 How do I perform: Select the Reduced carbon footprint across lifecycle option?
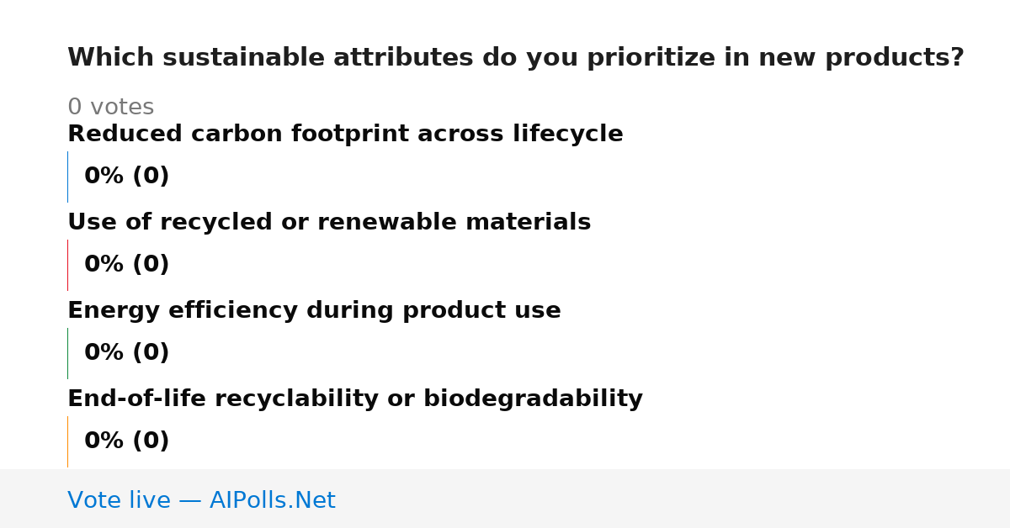click(x=345, y=135)
